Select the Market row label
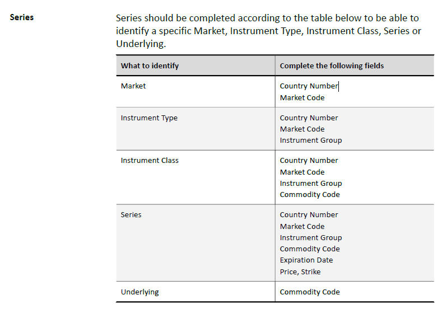The image size is (447, 309). [x=133, y=86]
